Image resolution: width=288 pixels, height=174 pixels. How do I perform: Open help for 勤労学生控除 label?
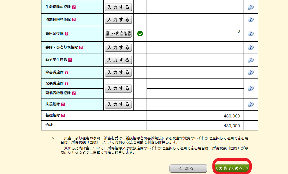70,60
